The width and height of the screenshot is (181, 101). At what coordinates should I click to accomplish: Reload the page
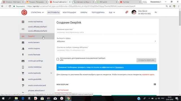coord(10,6)
